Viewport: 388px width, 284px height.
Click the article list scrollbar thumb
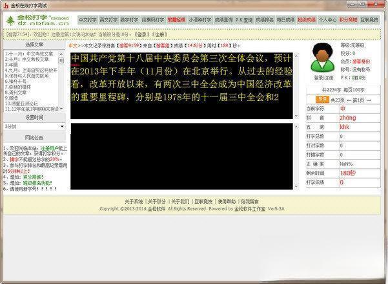click(x=61, y=60)
